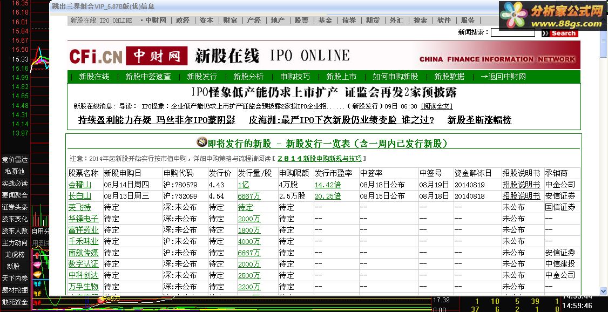Open 搜索 in the top site menu

point(420,21)
